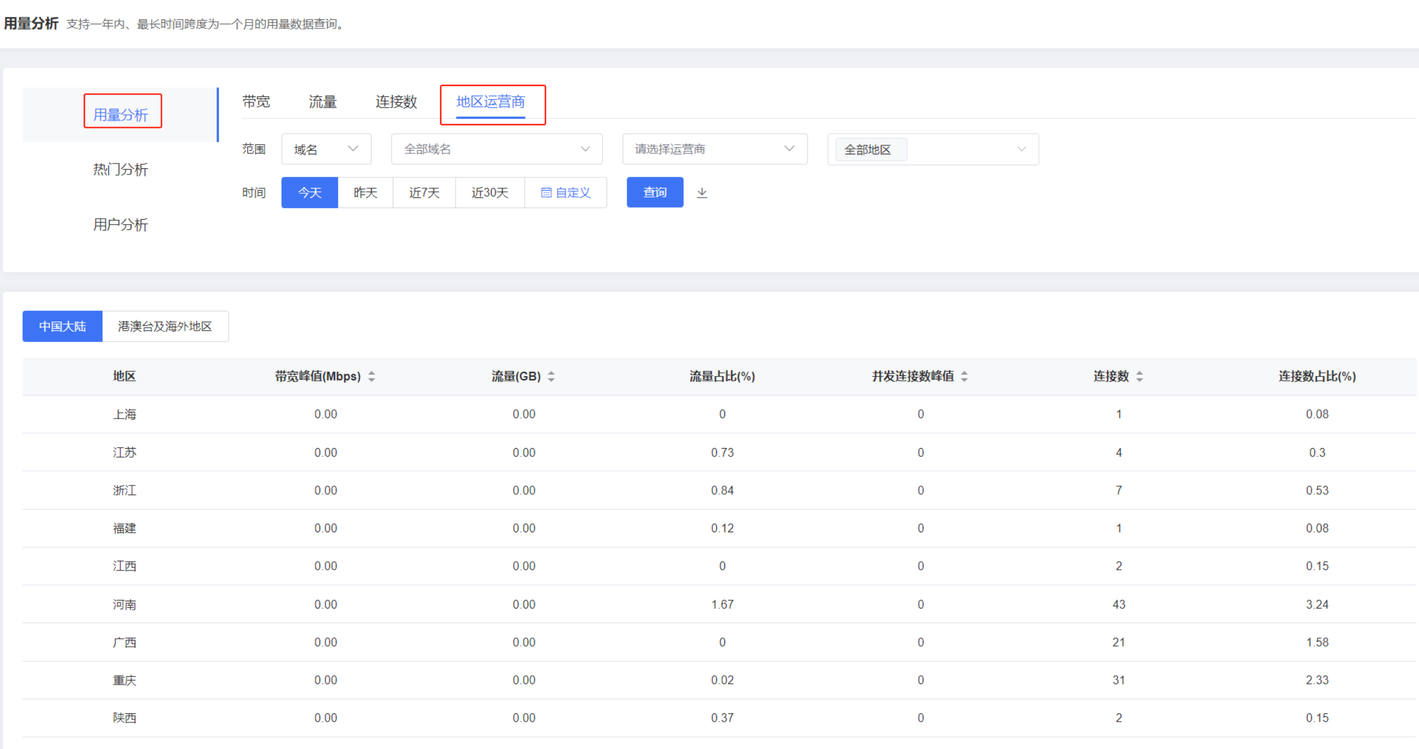The image size is (1419, 749).
Task: Click the 江西 region row cell
Action: (x=124, y=566)
